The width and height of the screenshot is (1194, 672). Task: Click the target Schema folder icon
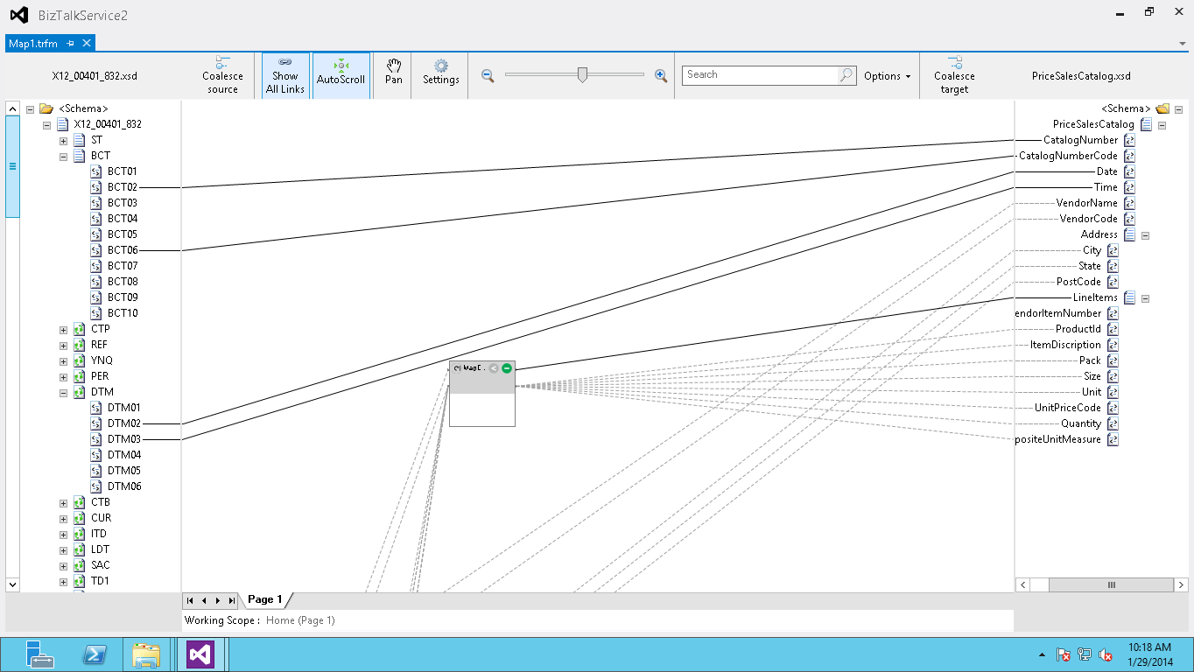click(x=1162, y=108)
